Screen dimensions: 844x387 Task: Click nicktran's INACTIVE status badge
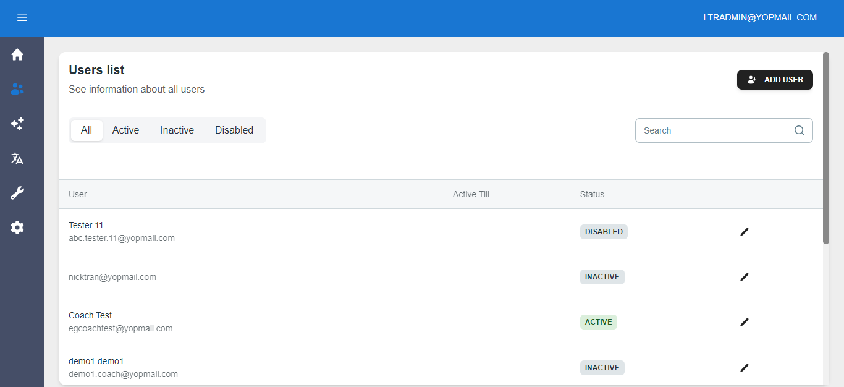point(602,277)
